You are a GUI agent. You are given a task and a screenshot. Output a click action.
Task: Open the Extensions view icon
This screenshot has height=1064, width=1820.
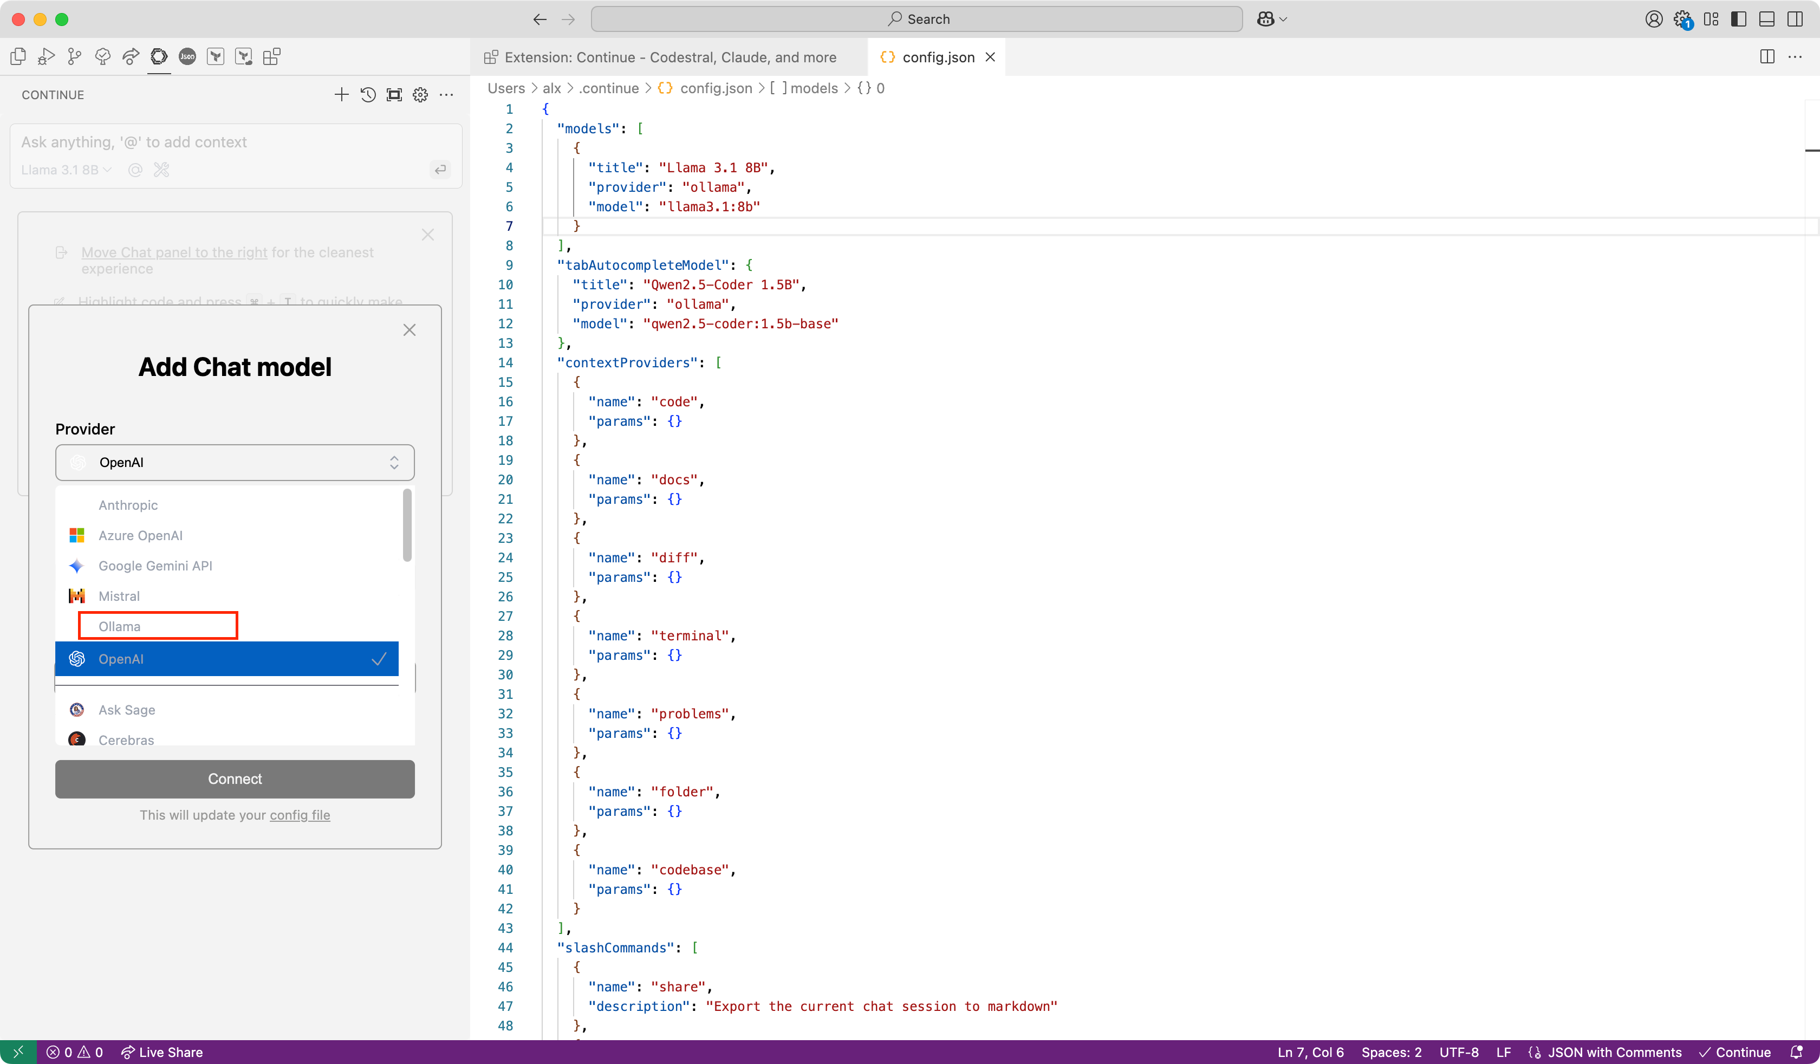271,56
